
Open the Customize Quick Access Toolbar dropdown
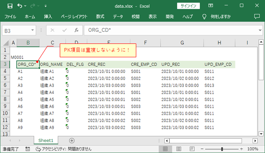(46, 6)
